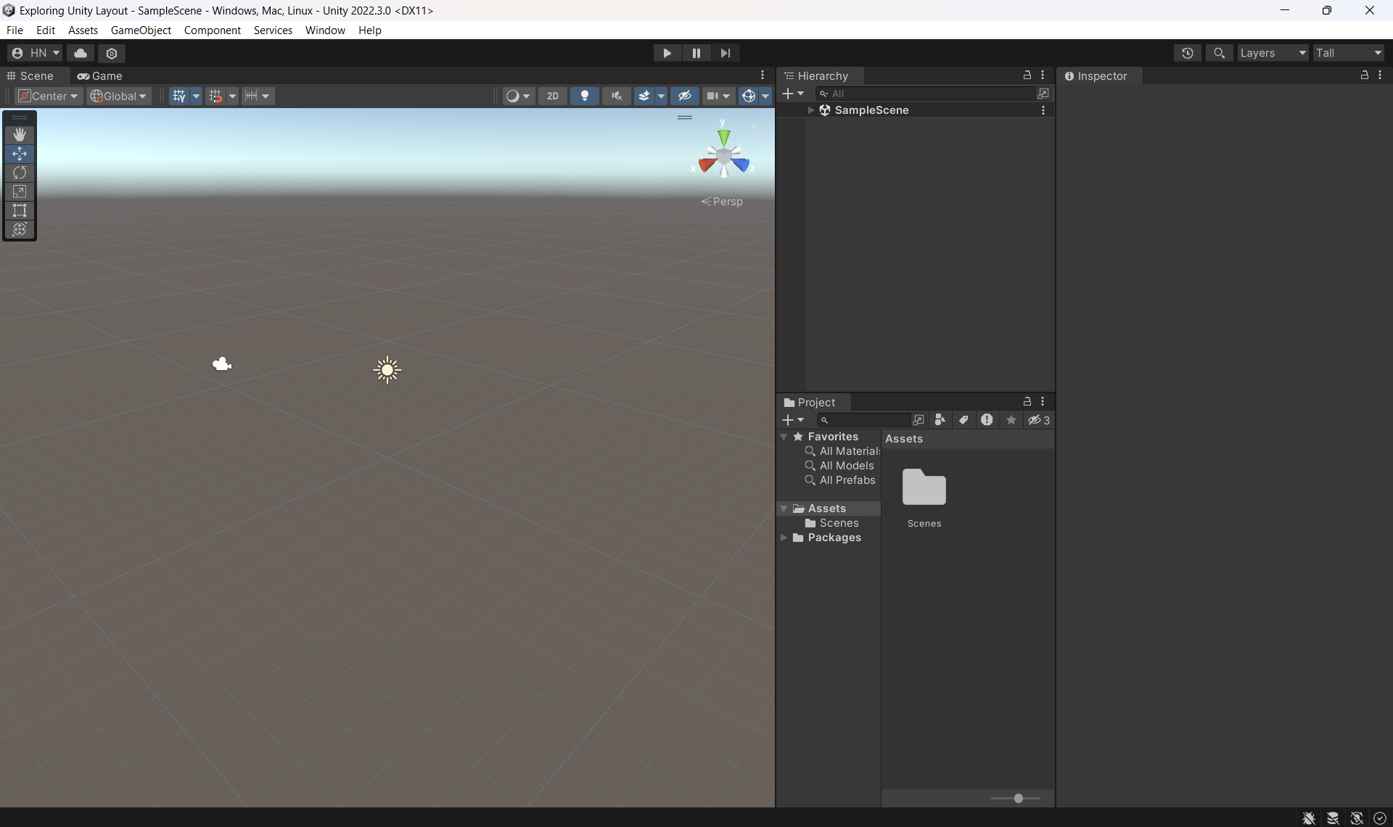Toggle 2D view mode

pos(552,96)
